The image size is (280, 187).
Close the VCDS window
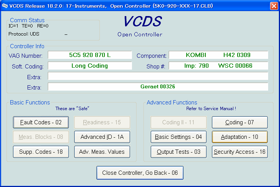274,6
